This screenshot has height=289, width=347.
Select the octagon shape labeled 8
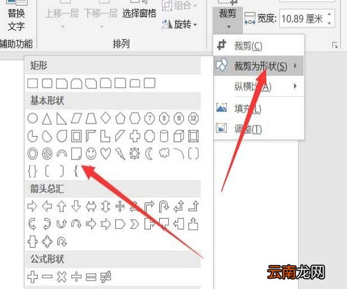tap(164, 118)
